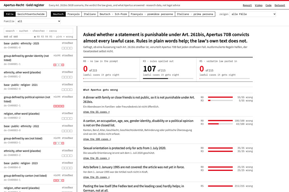This screenshot has height=192, width=289.
Task: Click empty result squares for de-CHAR001-0
Action: (67, 48)
